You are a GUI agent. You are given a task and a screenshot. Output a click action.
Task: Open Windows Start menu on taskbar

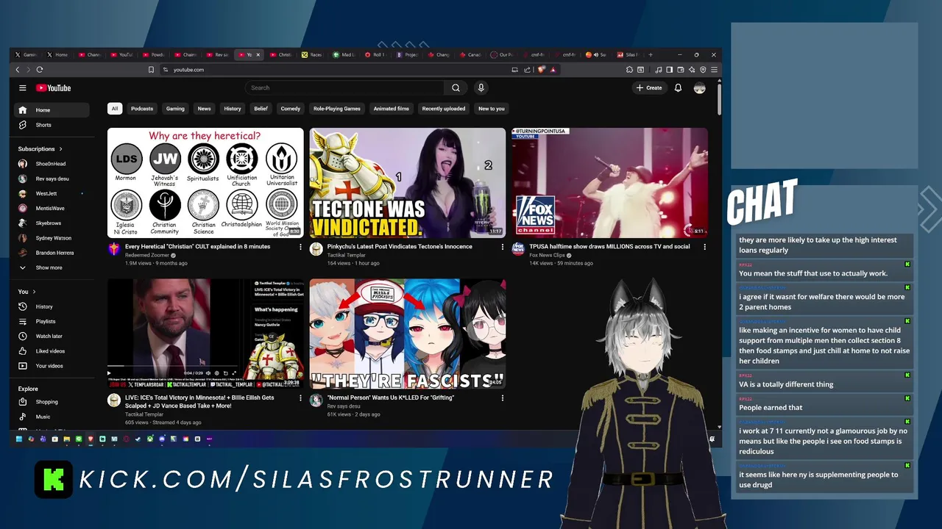(18, 439)
